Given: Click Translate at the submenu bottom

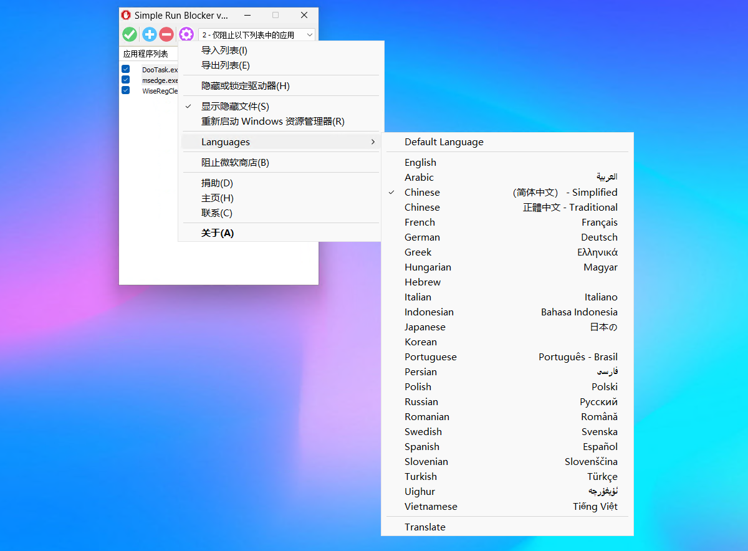Looking at the screenshot, I should coord(507,527).
